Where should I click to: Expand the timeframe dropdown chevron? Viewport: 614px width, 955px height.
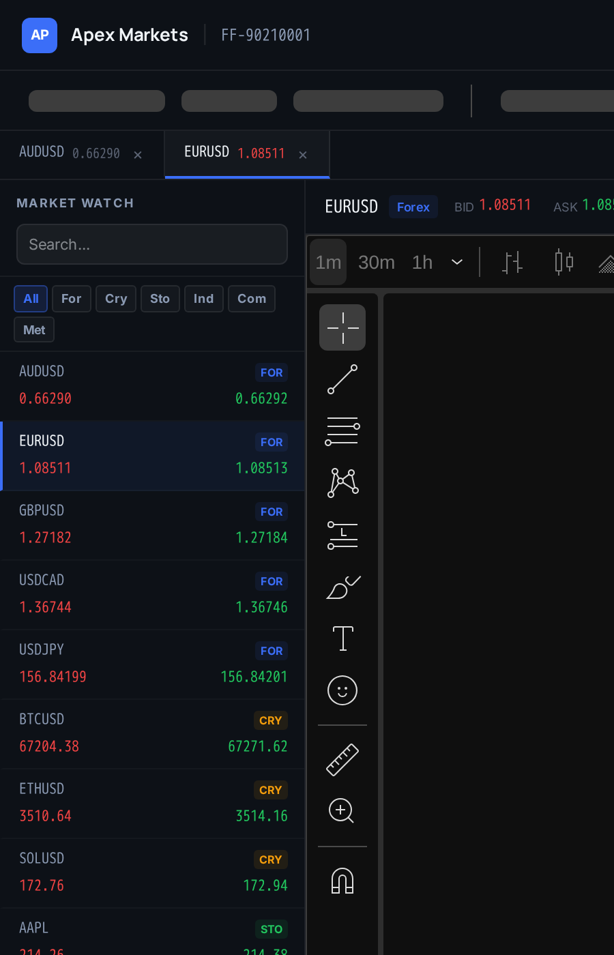457,262
